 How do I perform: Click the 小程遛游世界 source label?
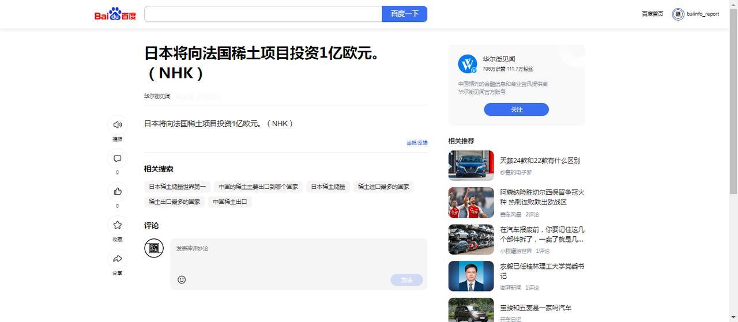click(516, 251)
